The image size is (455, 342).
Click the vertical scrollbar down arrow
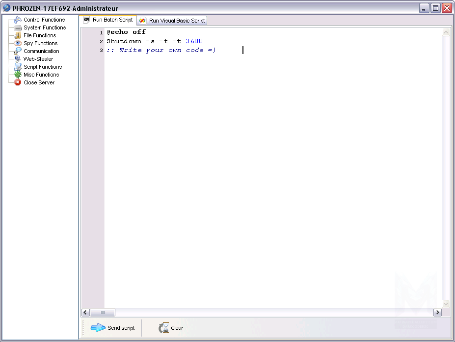click(446, 304)
